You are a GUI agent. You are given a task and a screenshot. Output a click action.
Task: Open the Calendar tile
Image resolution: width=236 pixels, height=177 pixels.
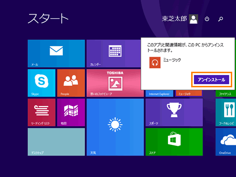coord(114,53)
